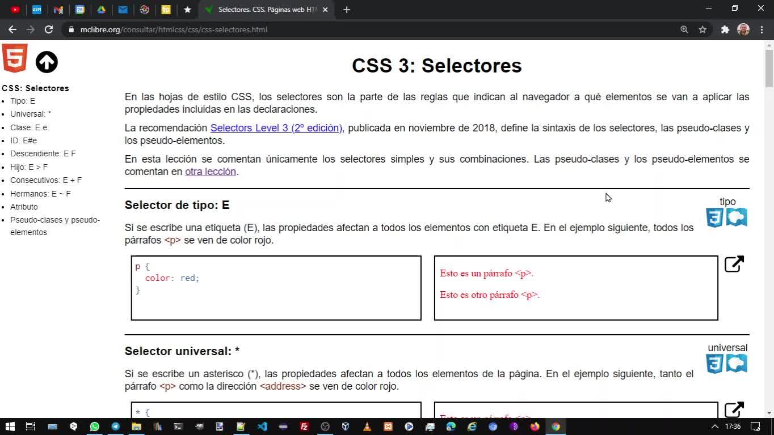Image resolution: width=774 pixels, height=435 pixels.
Task: Jump to 'Hijo: E > F' in sidebar
Action: (29, 167)
